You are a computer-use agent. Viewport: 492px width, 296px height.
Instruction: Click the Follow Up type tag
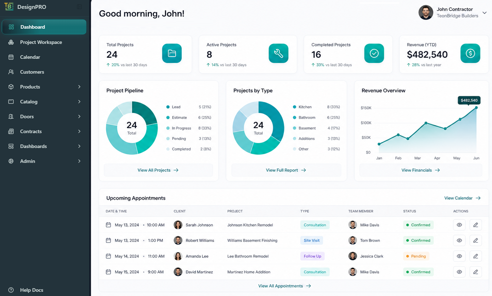coord(312,256)
